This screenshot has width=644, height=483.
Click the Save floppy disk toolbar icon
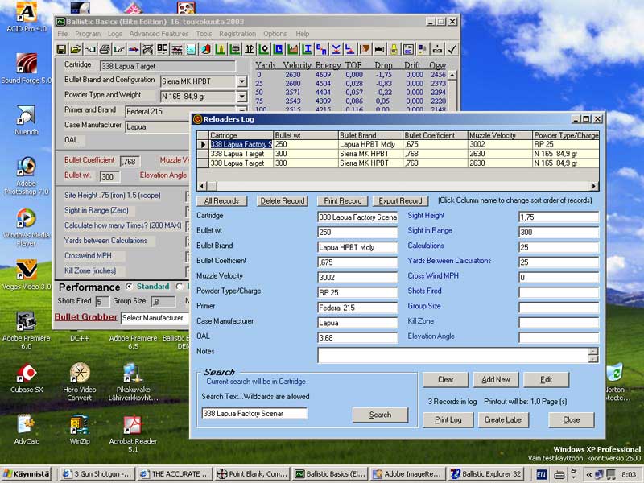tap(62, 49)
